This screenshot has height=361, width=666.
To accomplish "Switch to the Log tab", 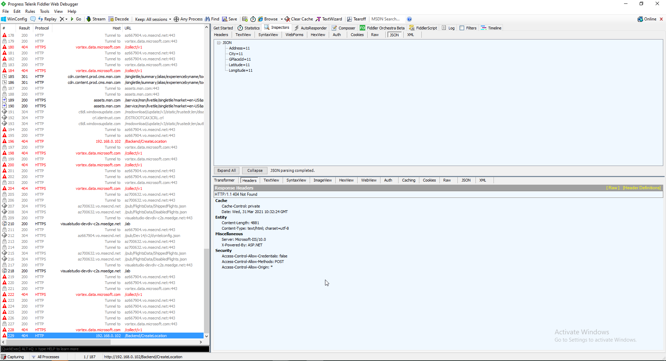I will 448,28.
